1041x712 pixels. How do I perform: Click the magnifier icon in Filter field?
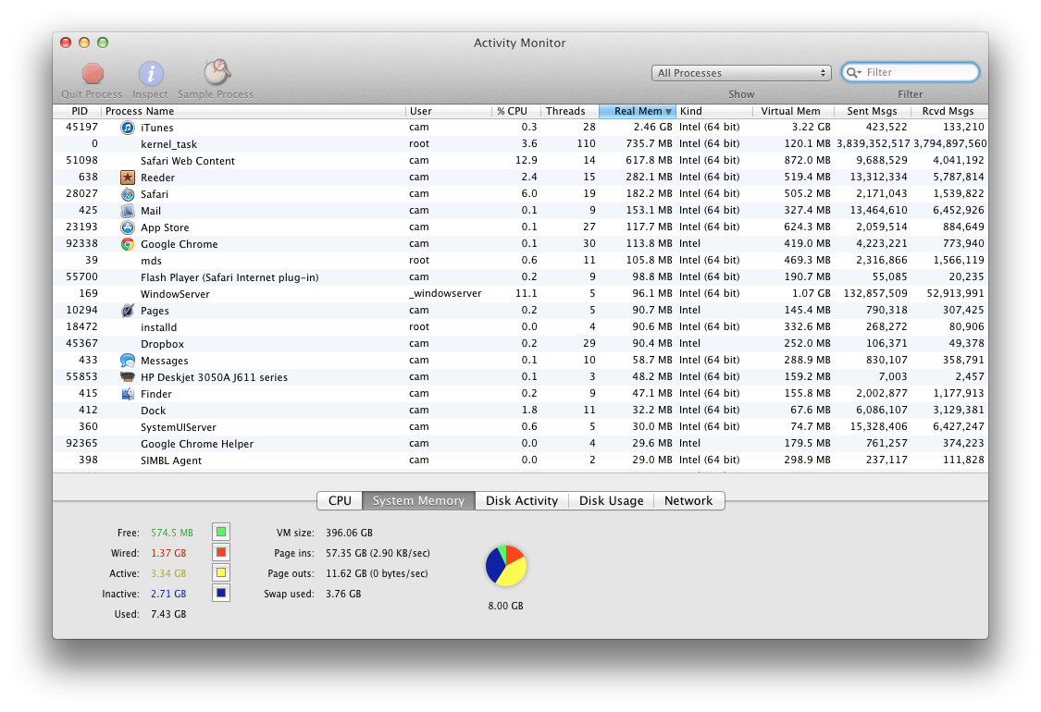(854, 72)
